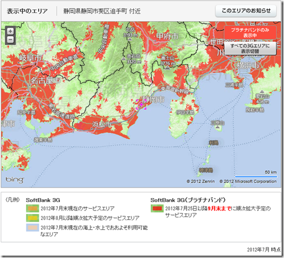Click the beige sea coverage legend swatch
Screen dimensions: 284x258
(33, 227)
